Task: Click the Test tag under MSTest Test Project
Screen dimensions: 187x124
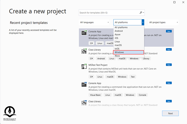Action: [133, 77]
